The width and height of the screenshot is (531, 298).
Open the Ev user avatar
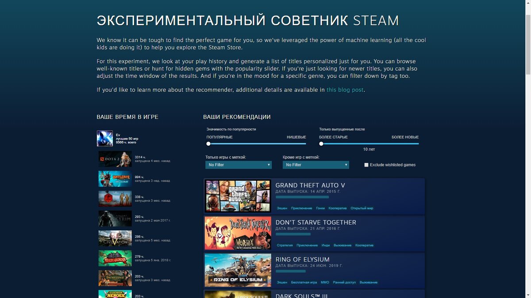[105, 139]
